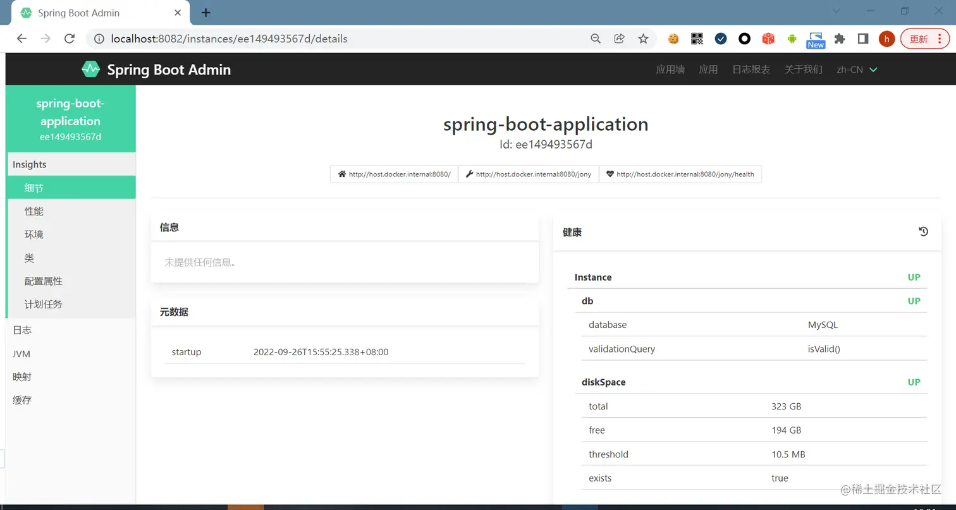956x510 pixels.
Task: Expand the 映射 sidebar section
Action: [70, 377]
